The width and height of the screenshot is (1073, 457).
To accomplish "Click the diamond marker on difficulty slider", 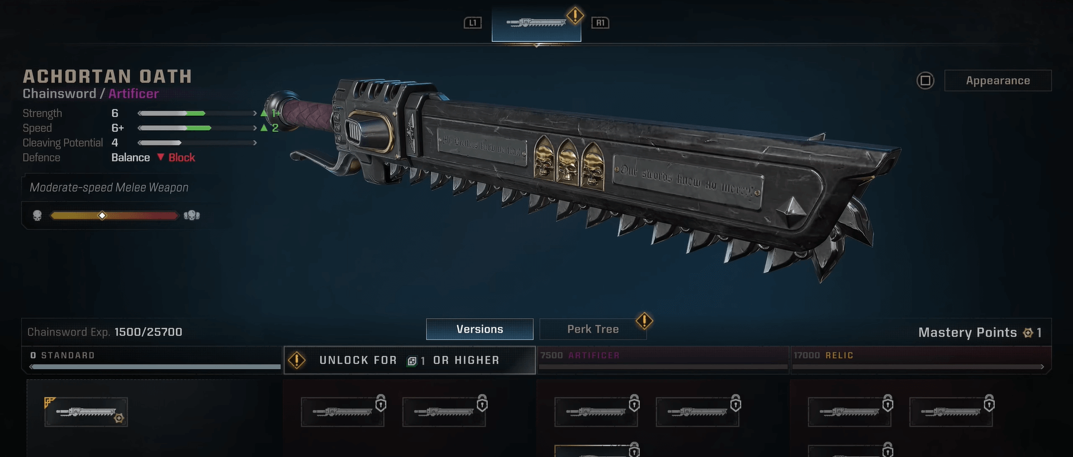I will (102, 216).
